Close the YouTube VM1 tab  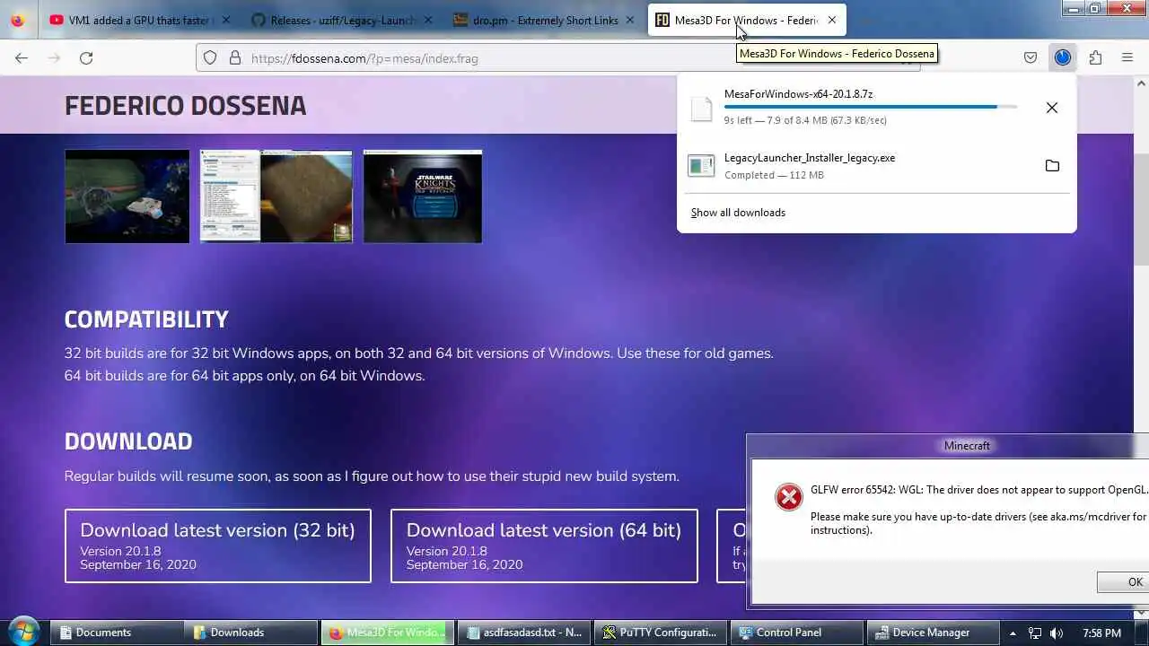point(225,20)
